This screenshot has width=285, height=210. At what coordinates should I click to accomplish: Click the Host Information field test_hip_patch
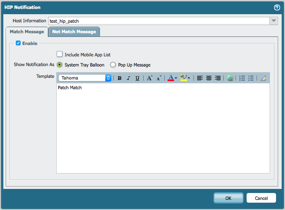click(x=159, y=21)
